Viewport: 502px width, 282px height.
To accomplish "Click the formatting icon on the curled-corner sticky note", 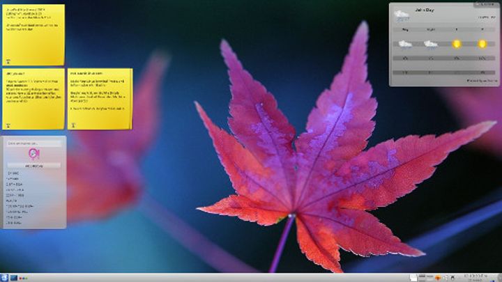I will coord(73,125).
